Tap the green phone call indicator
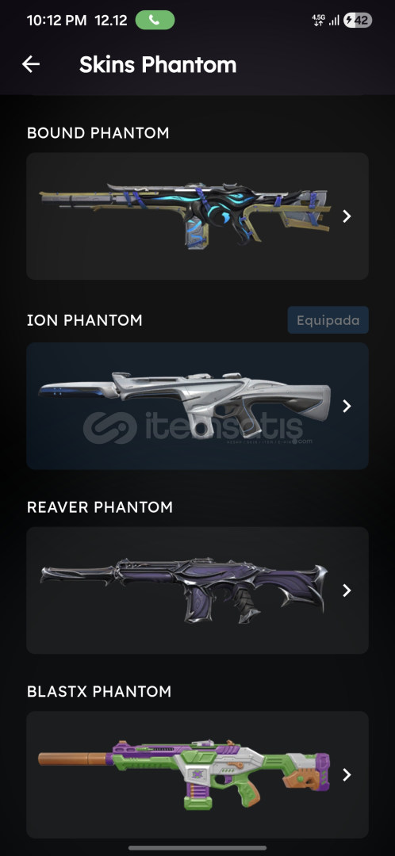The image size is (395, 856). [x=155, y=20]
